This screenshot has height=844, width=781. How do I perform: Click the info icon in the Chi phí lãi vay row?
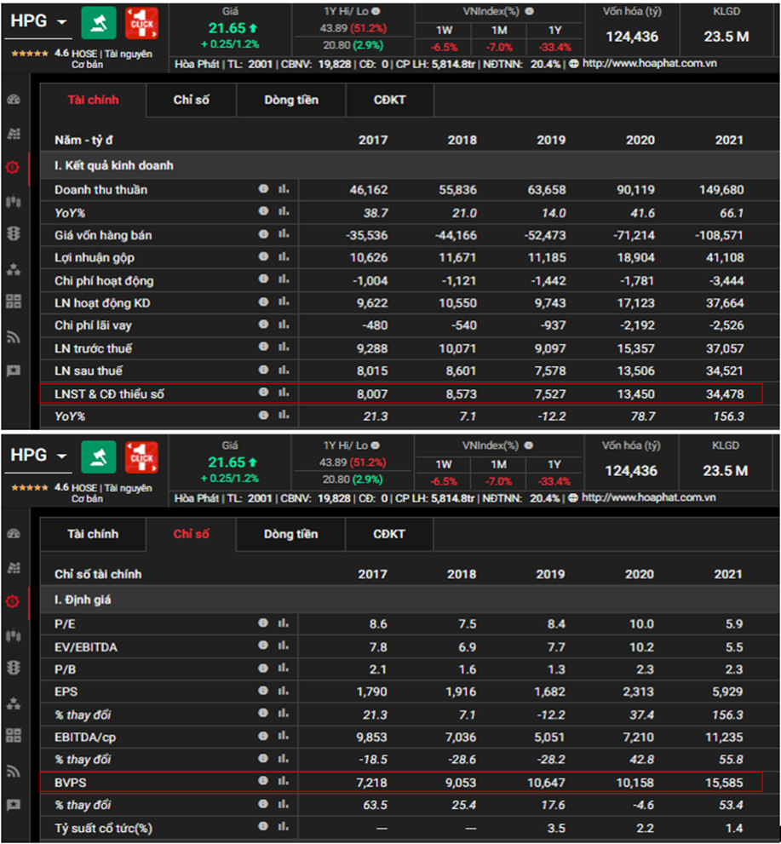pos(264,325)
